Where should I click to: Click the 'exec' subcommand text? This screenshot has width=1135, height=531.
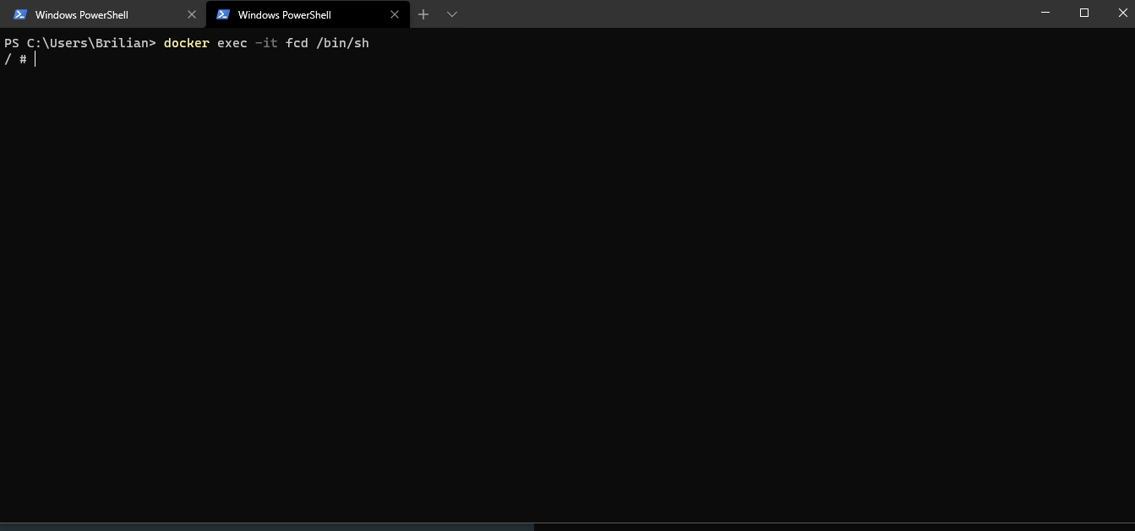tap(232, 43)
